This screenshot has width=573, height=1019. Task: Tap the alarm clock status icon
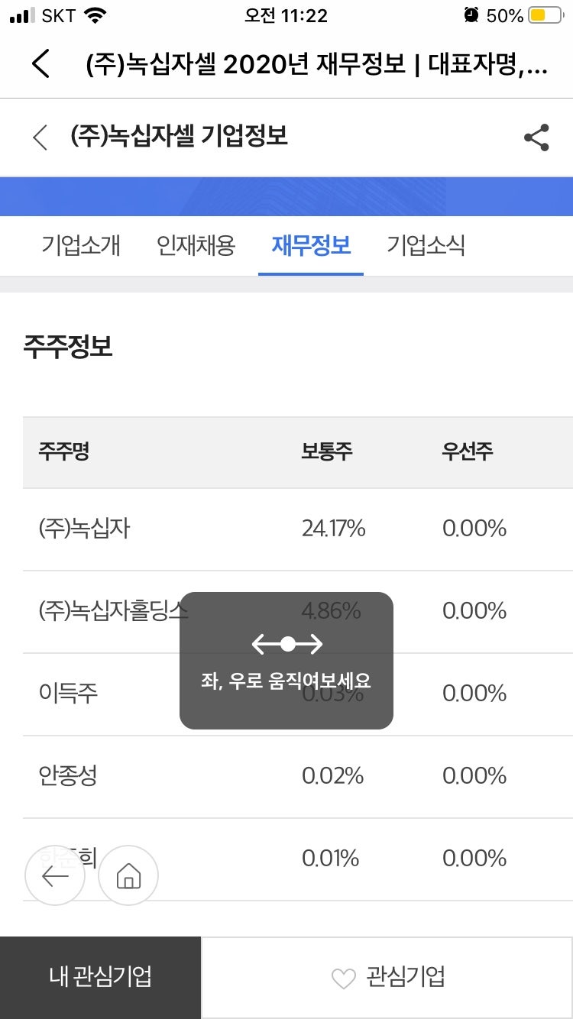(x=471, y=15)
